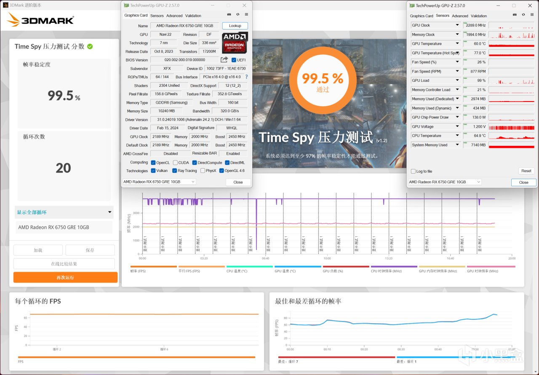The image size is (539, 375).
Task: Open Memory Clock sensor dropdown
Action: pyautogui.click(x=457, y=35)
